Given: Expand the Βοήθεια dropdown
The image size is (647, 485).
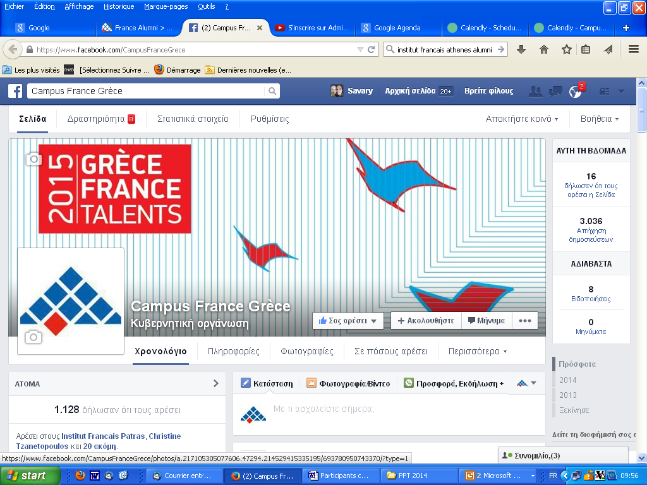Looking at the screenshot, I should coord(600,119).
